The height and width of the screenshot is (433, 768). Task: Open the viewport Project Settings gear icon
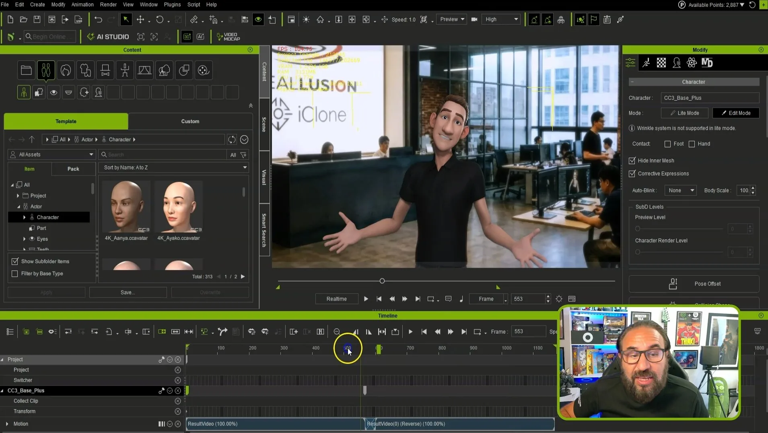pyautogui.click(x=559, y=299)
